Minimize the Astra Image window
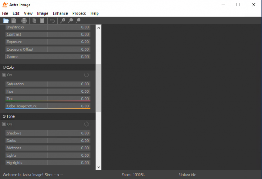Screen dimensions: 262x179 pyautogui.click(x=223, y=5)
